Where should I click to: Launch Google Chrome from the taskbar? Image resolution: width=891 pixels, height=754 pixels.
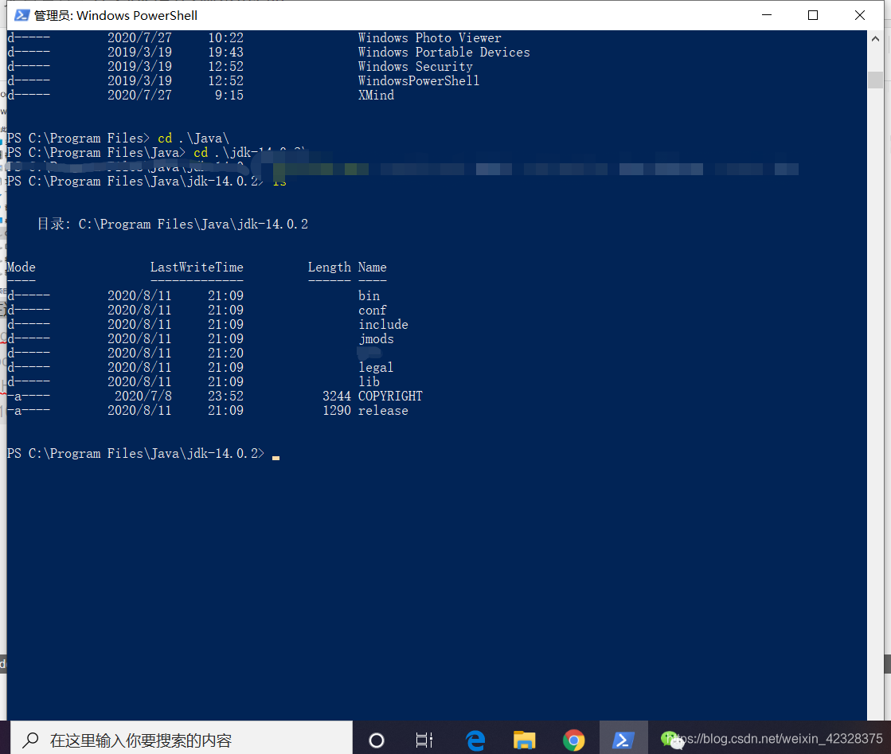point(573,740)
